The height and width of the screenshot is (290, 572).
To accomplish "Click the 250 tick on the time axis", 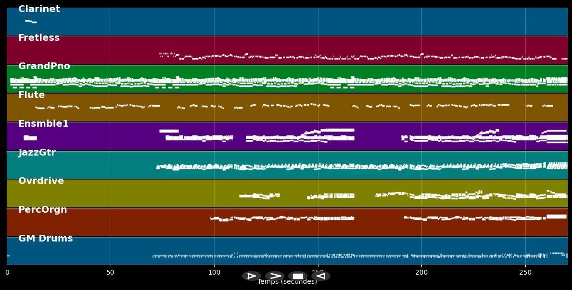I will click(525, 273).
